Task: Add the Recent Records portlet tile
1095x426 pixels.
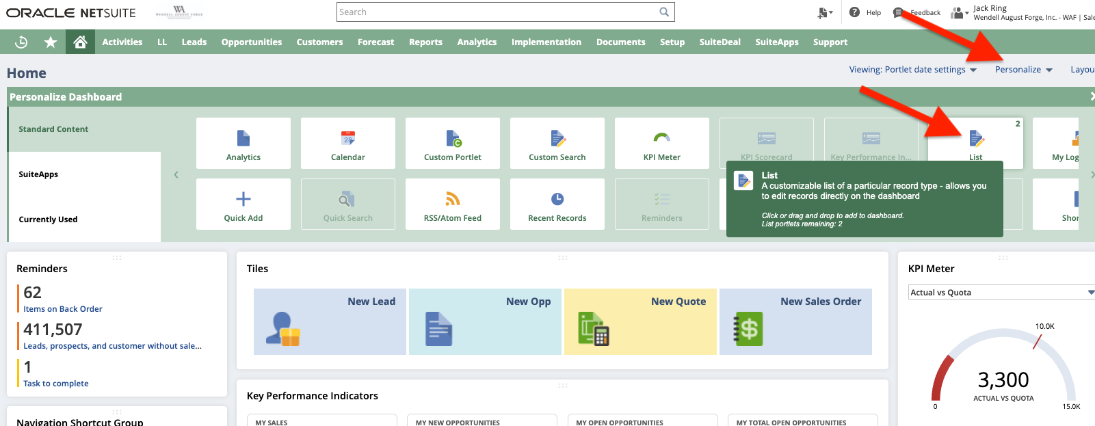Action: pos(557,204)
